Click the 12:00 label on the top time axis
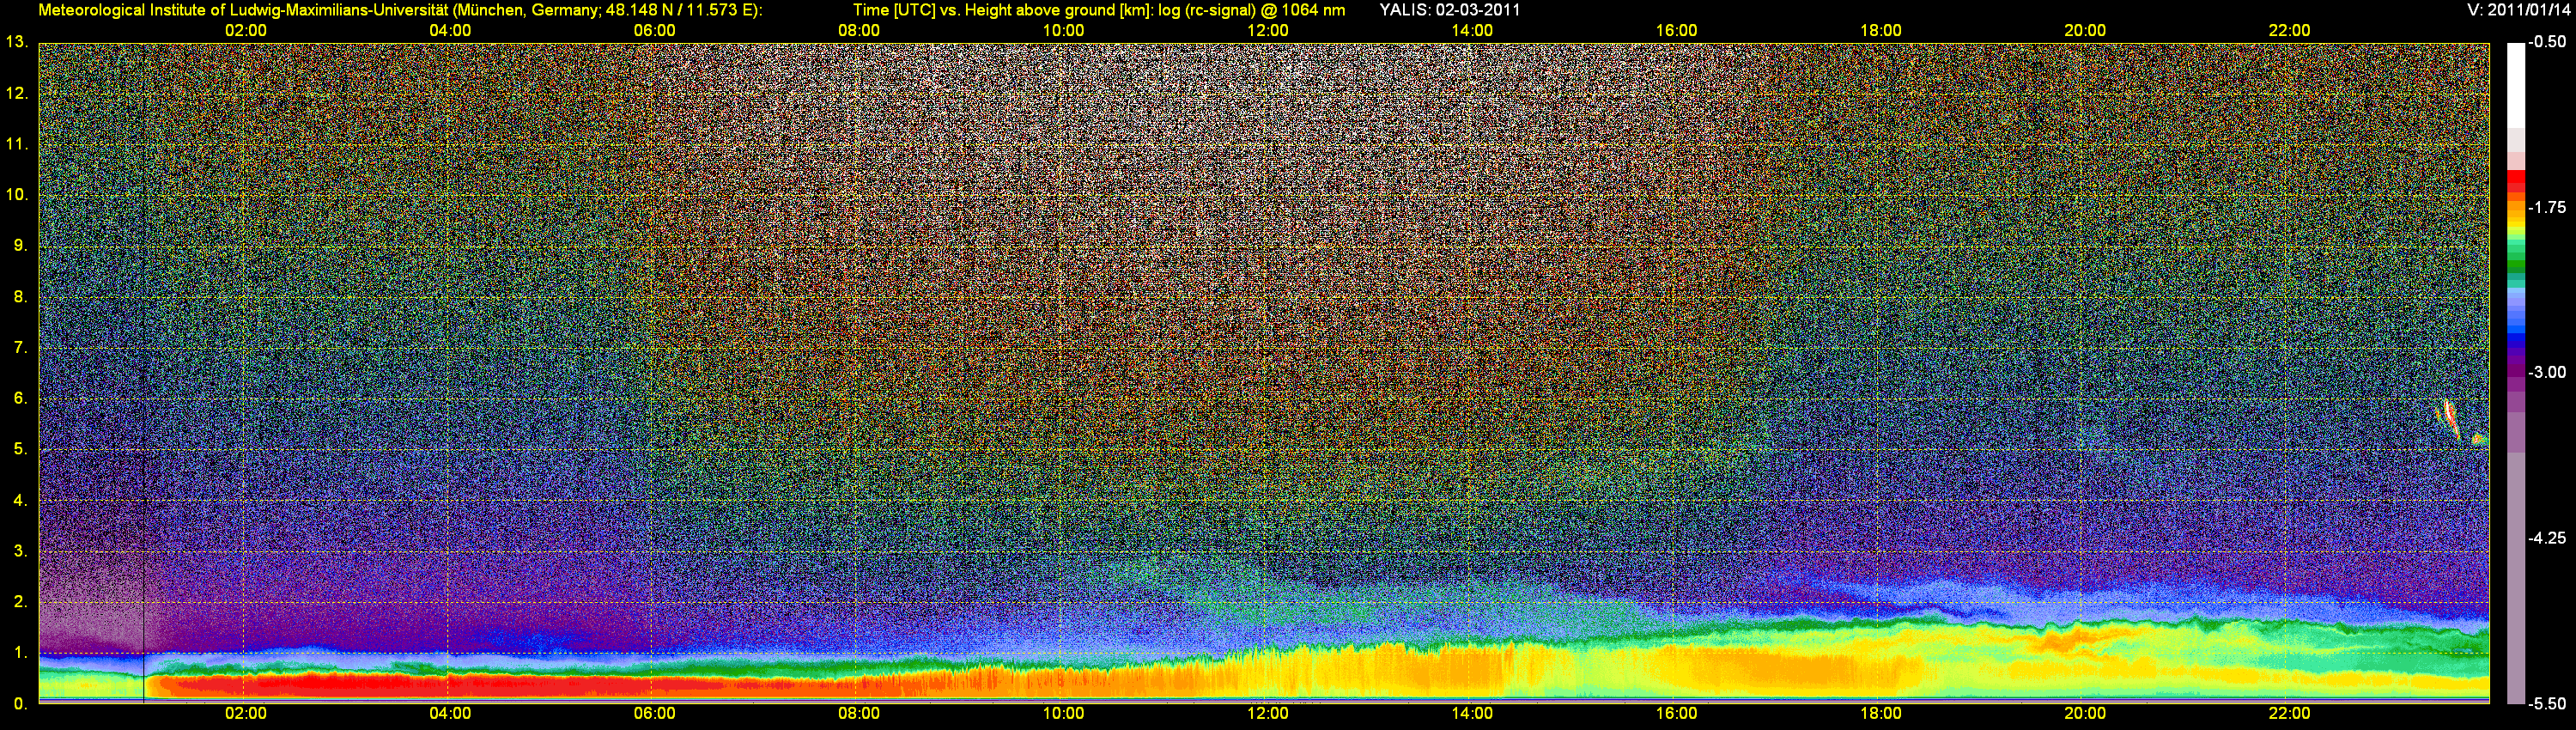This screenshot has width=2576, height=730. 1268,31
